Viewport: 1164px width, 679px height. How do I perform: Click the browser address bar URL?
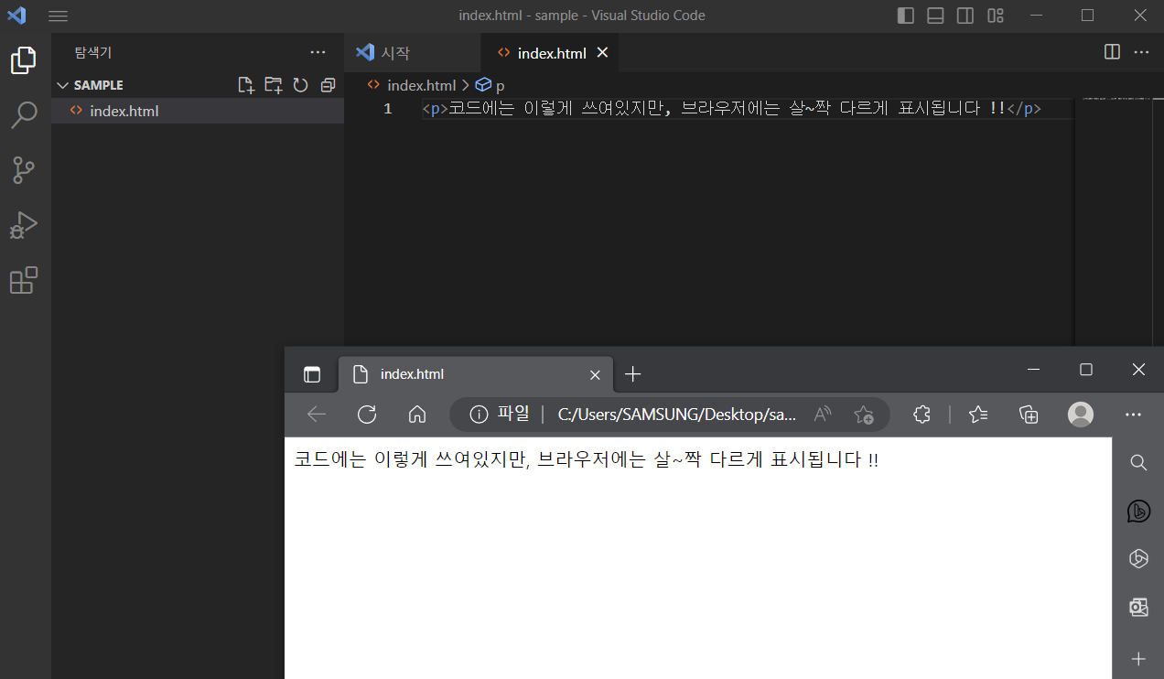[677, 415]
